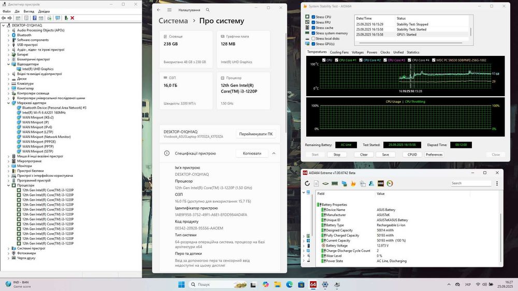This screenshot has width=518, height=291.
Task: Open Preferences in stability test
Action: pyautogui.click(x=434, y=155)
